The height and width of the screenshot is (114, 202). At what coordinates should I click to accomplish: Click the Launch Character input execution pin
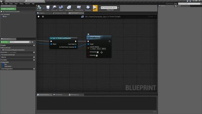[88, 41]
